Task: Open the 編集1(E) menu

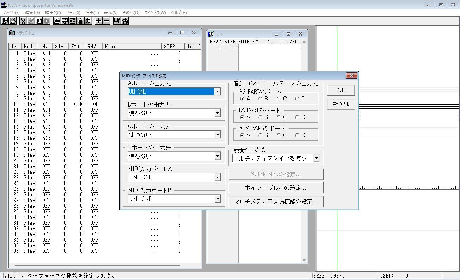Action: click(32, 13)
